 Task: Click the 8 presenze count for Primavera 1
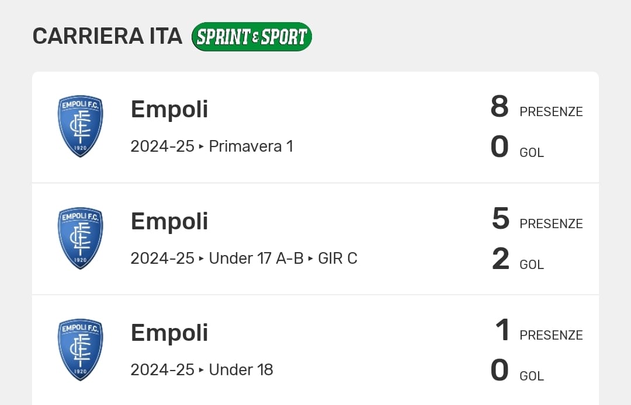pyautogui.click(x=500, y=107)
